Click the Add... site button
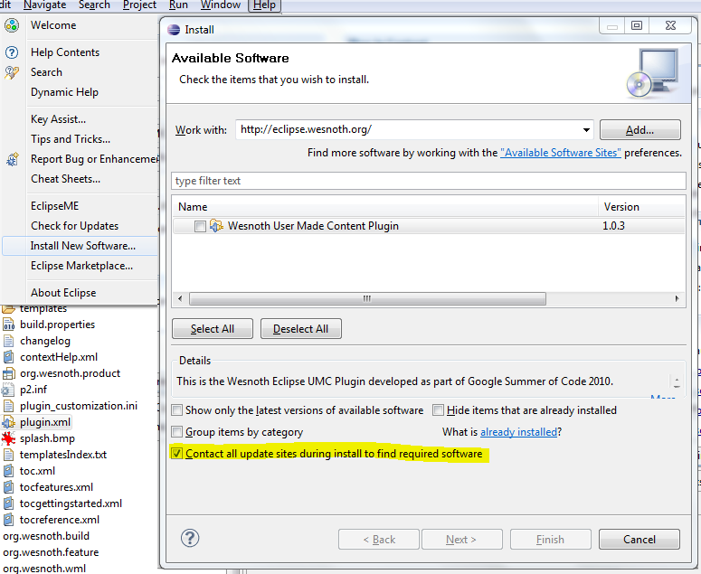 pyautogui.click(x=639, y=130)
